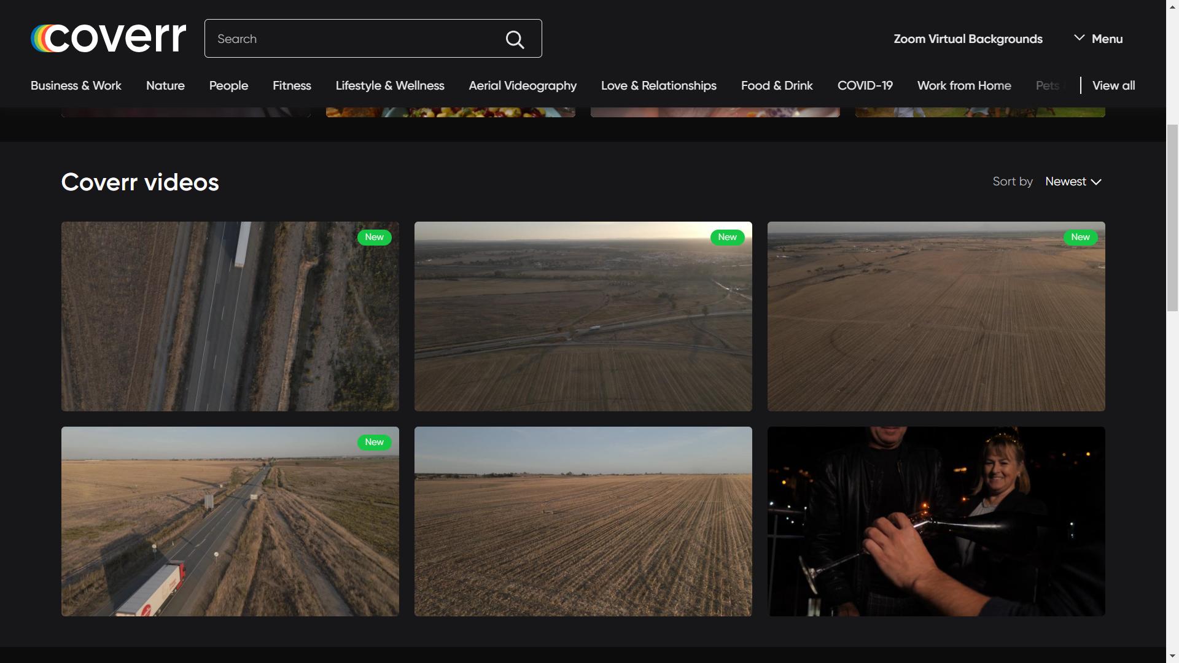Click the Coverr logo
1179x663 pixels.
(x=109, y=38)
